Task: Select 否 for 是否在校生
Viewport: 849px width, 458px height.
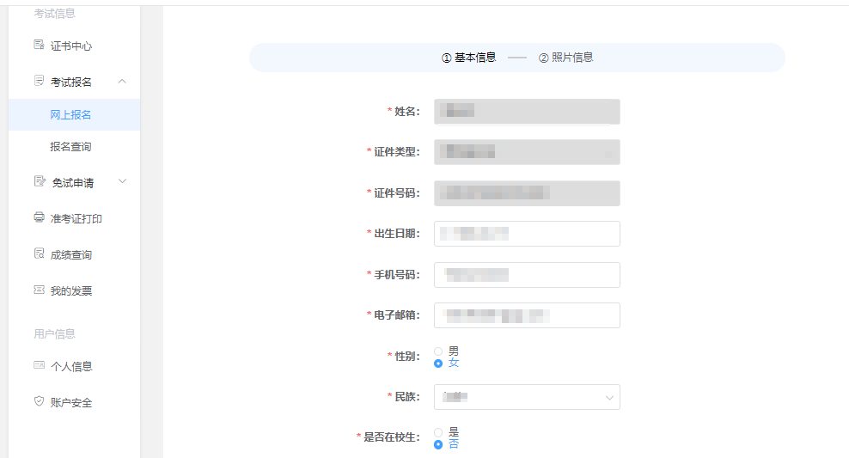Action: pos(438,444)
